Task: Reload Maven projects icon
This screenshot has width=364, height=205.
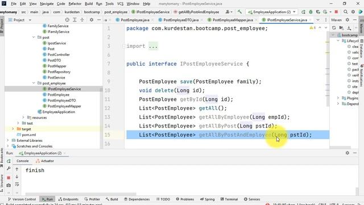Action: coord(334,28)
